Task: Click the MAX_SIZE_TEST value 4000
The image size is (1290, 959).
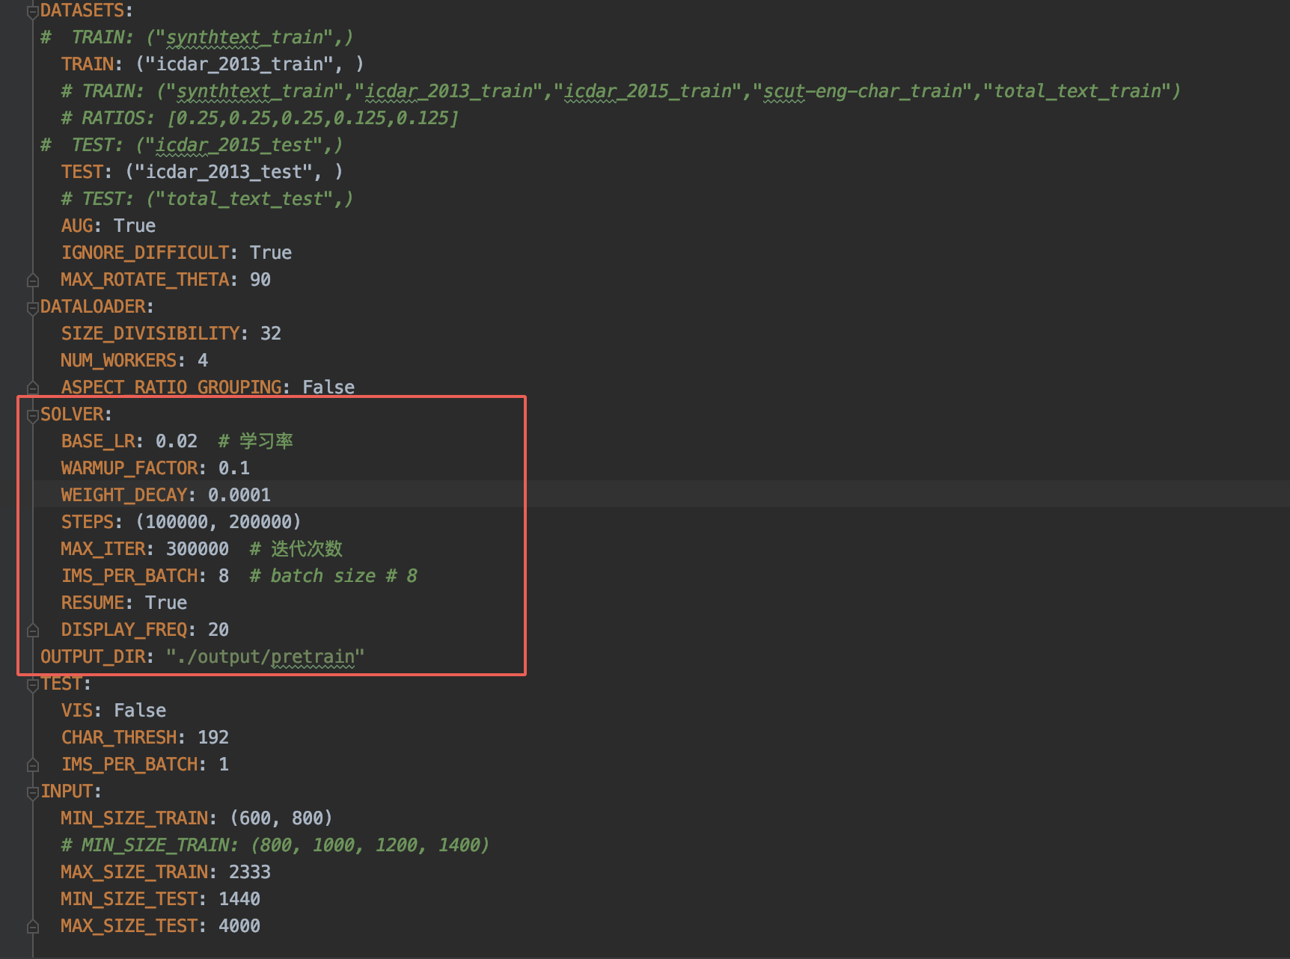Action: (x=239, y=926)
